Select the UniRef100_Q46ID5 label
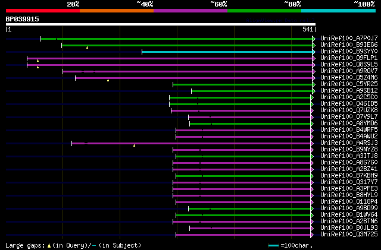 click(349, 103)
